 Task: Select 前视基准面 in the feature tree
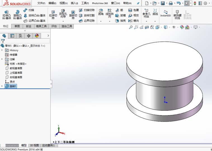point(14,68)
